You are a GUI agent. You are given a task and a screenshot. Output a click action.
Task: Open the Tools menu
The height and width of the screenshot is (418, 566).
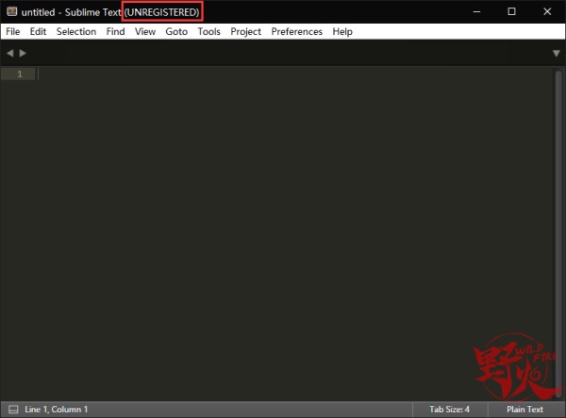pos(209,31)
